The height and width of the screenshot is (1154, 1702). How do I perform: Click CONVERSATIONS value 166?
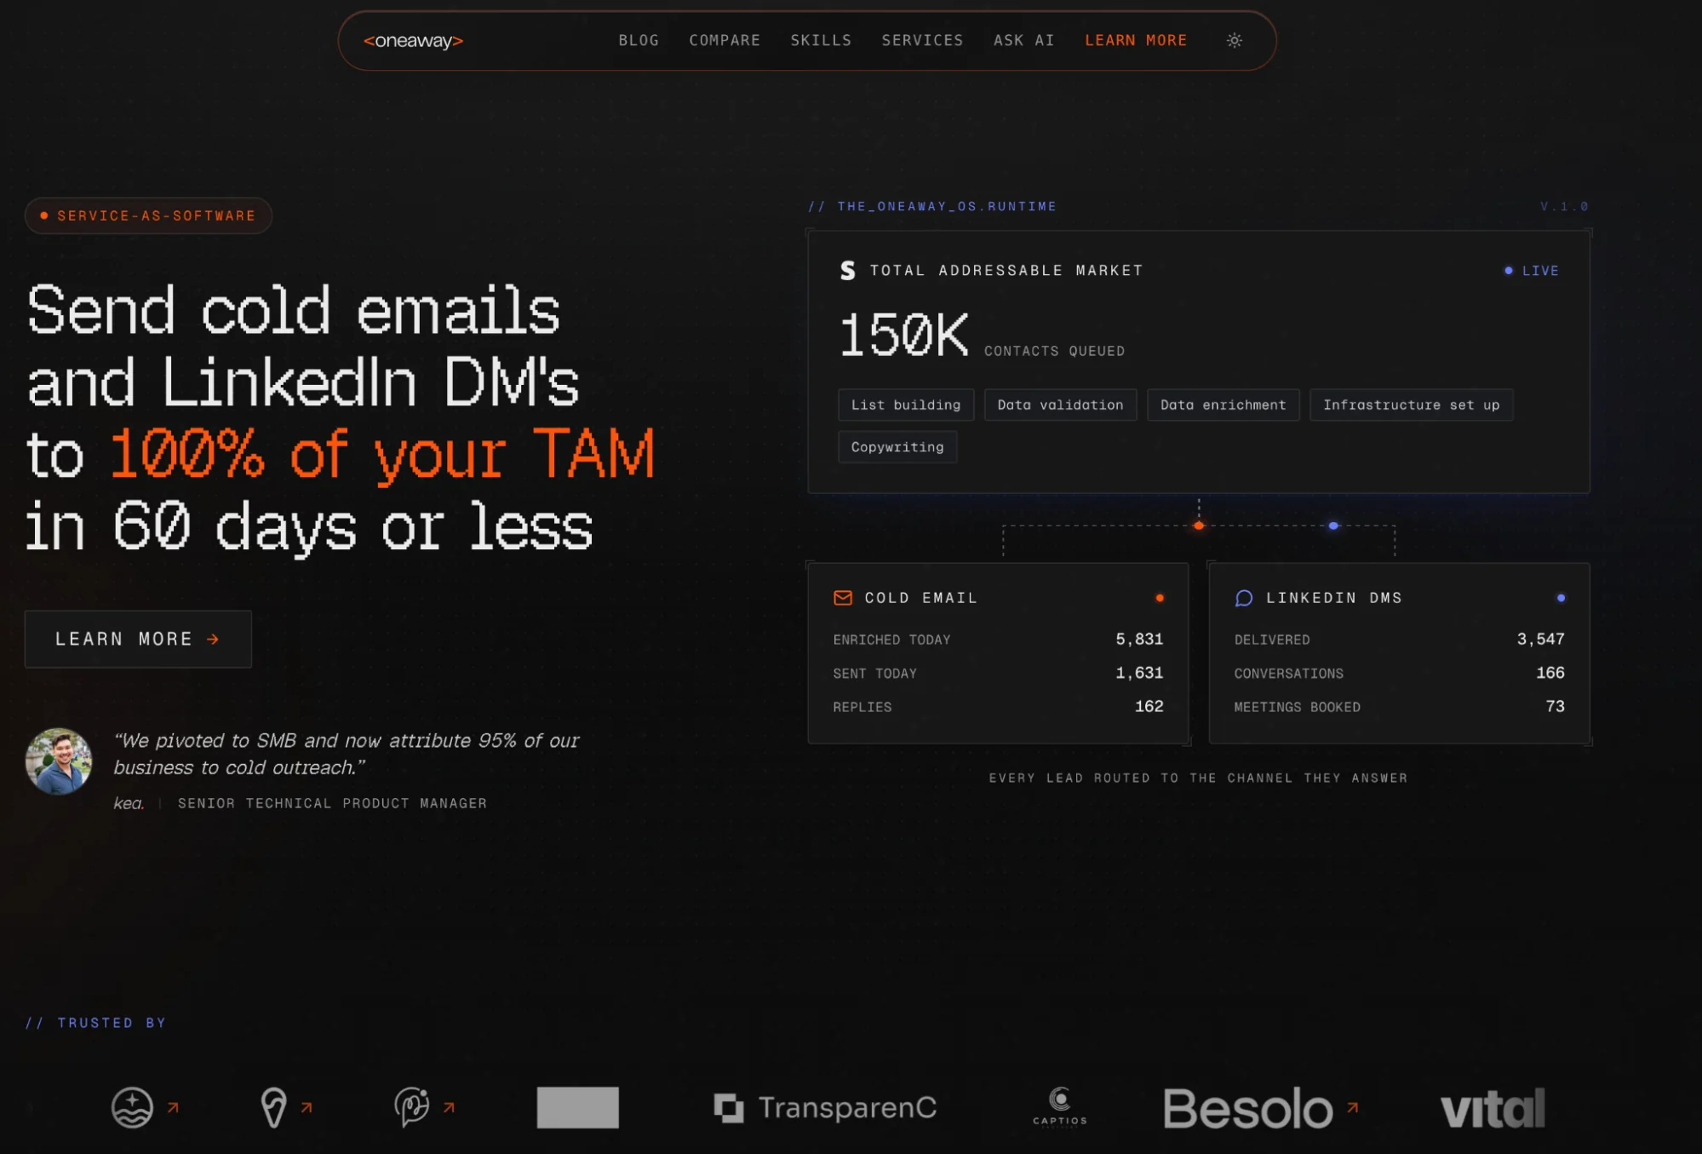coord(1550,673)
